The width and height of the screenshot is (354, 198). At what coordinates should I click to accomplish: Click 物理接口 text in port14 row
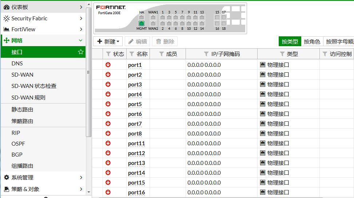pos(278,173)
